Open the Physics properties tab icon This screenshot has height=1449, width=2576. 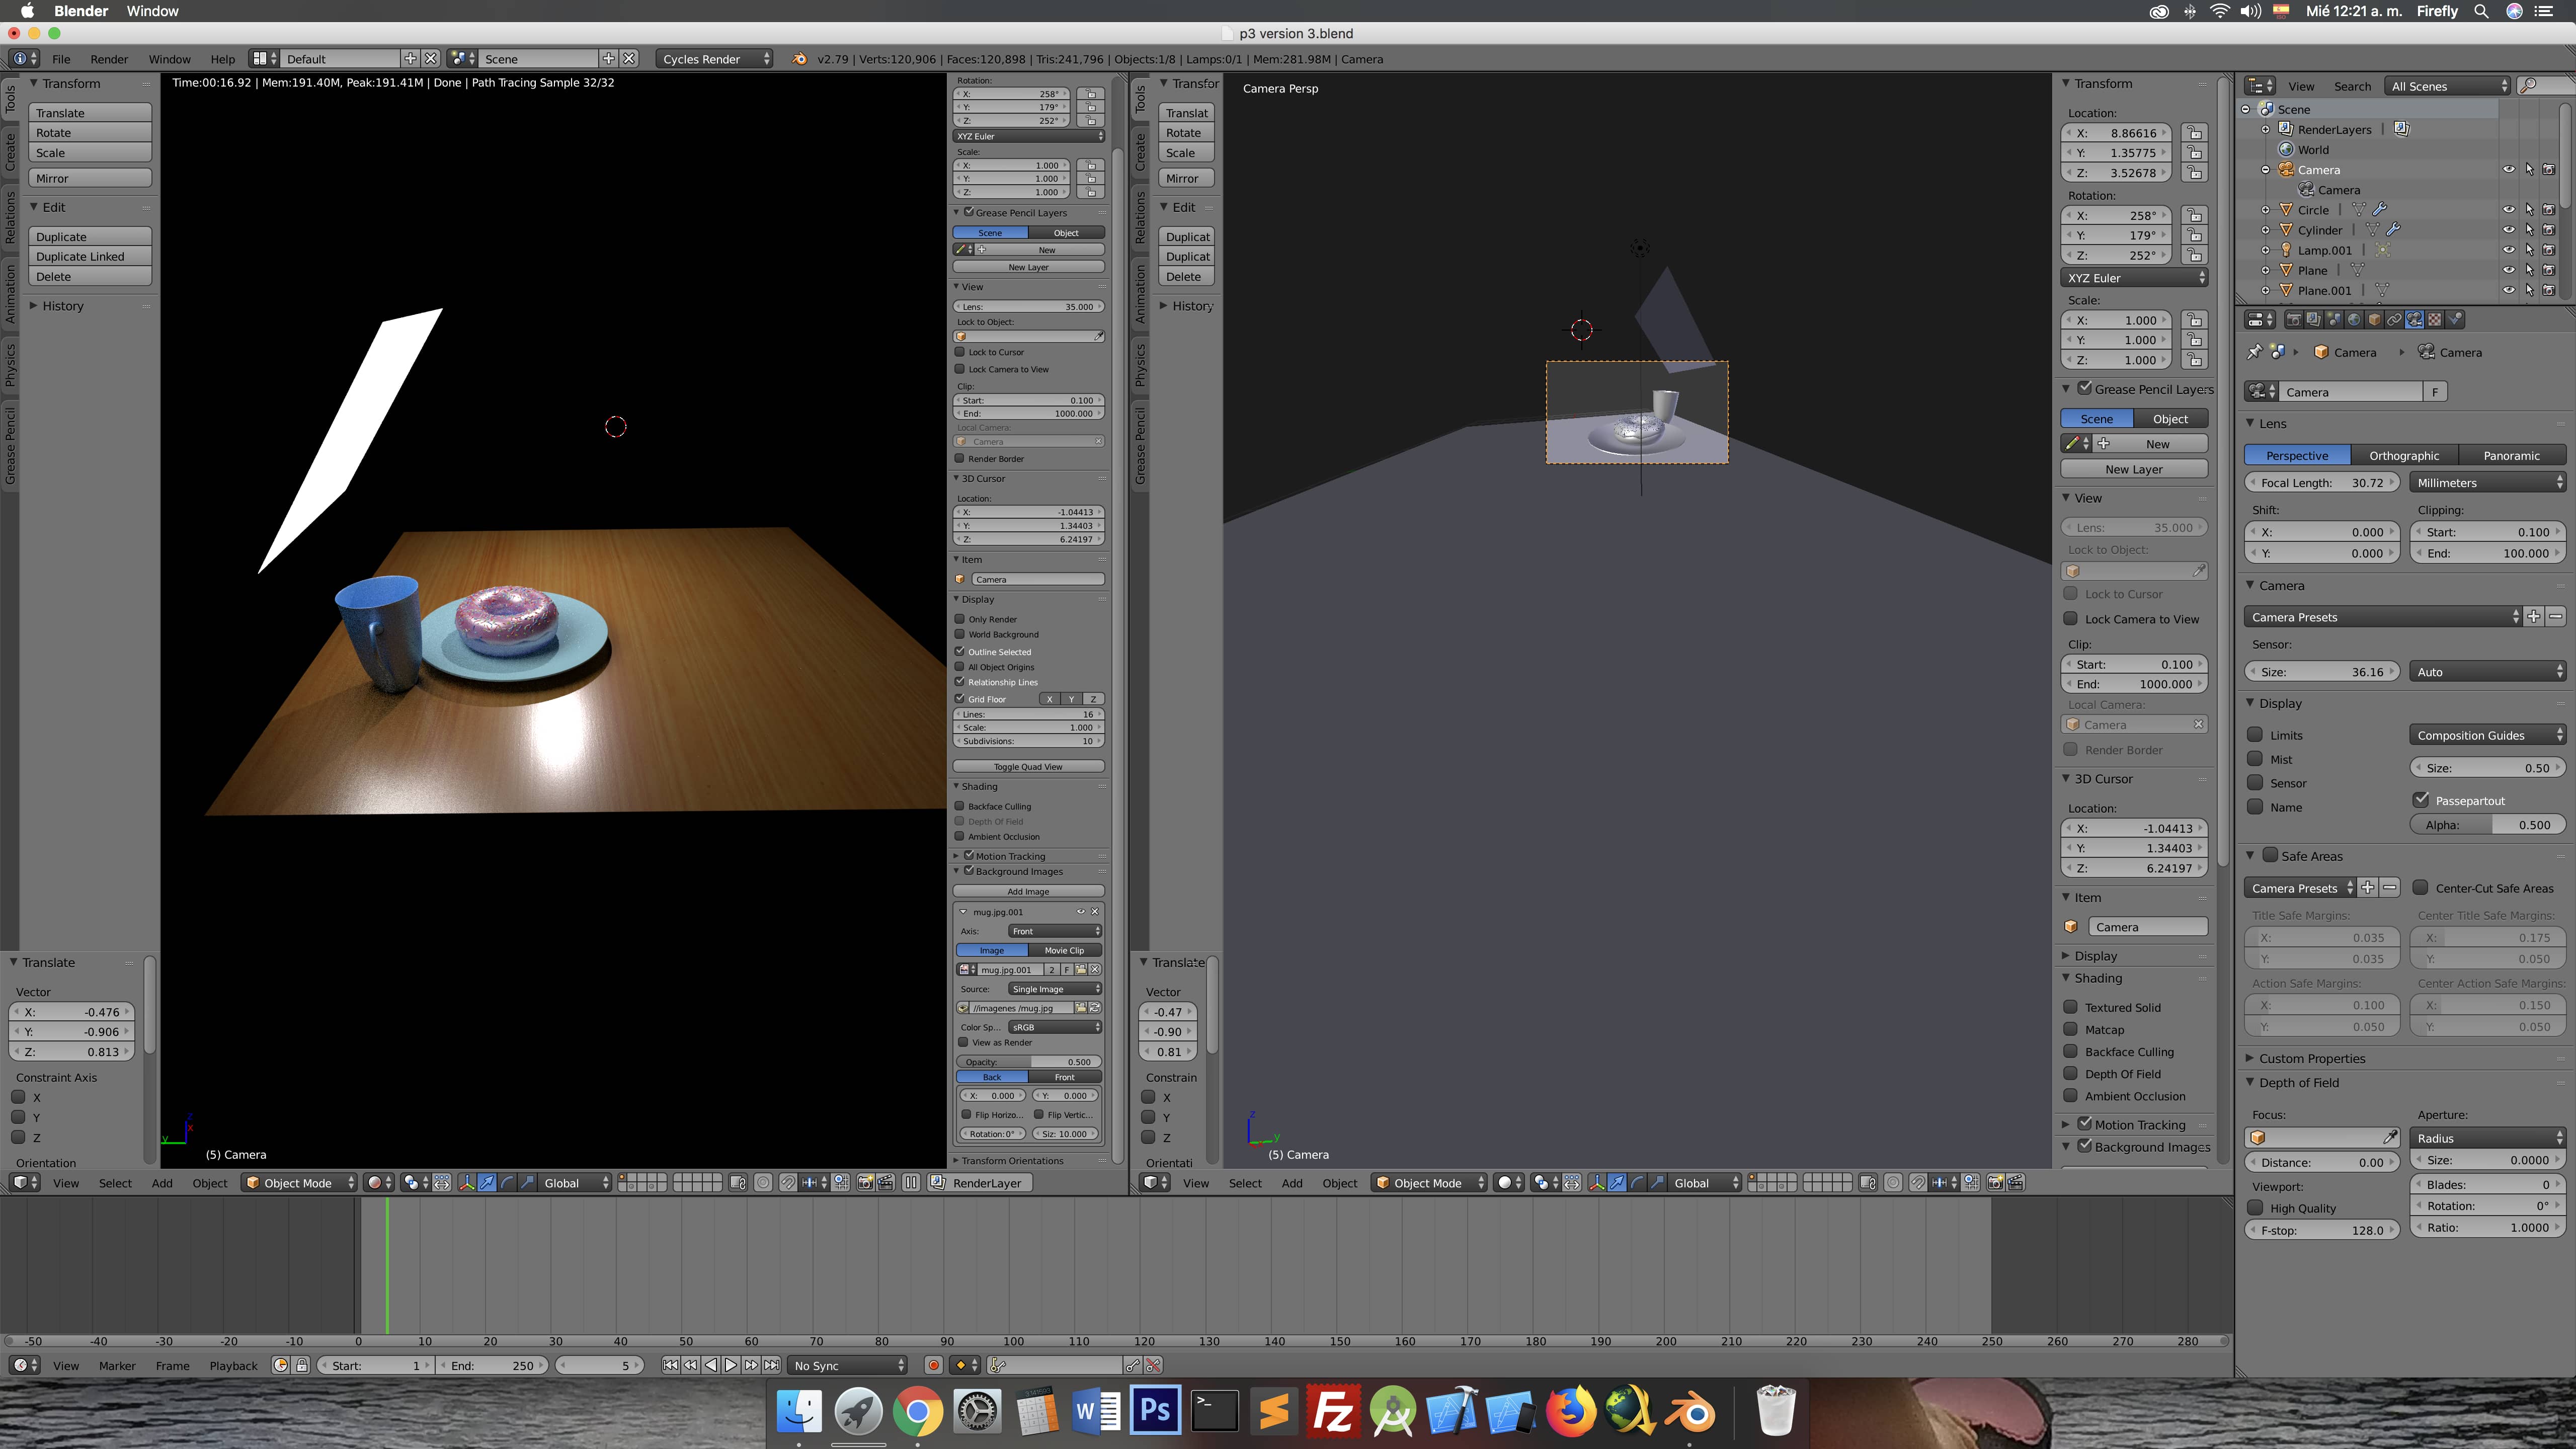click(x=2455, y=320)
